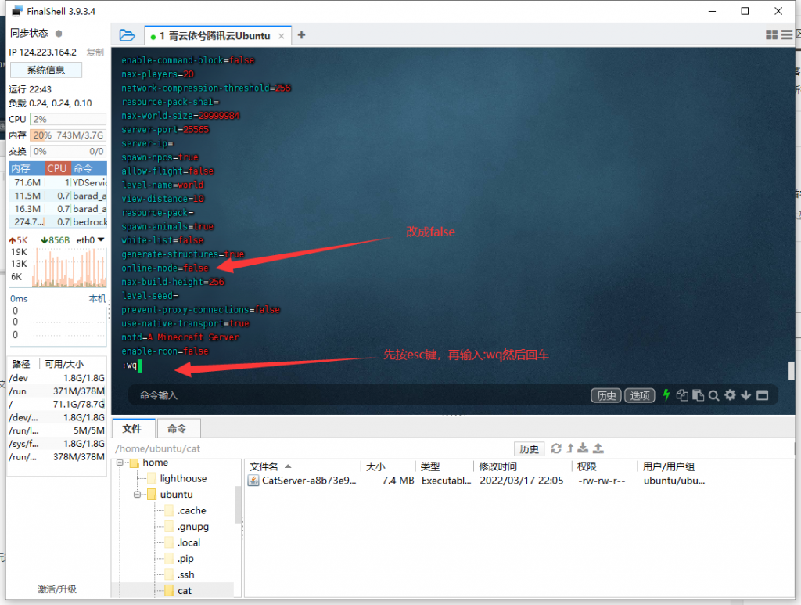
Task: Click the 系统信息 button
Action: 46,70
